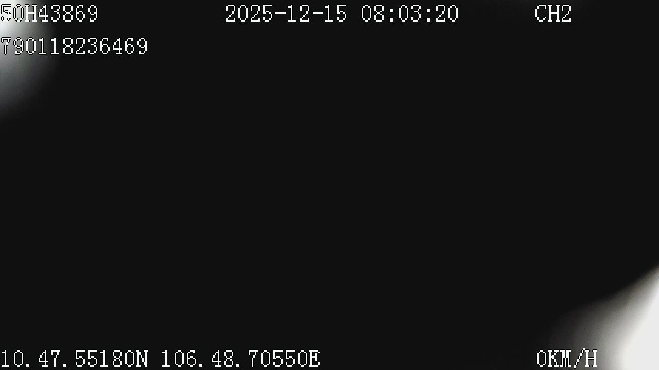Viewport: 659px width, 370px height.
Task: Select the year 2025 in the timestamp
Action: tap(249, 14)
